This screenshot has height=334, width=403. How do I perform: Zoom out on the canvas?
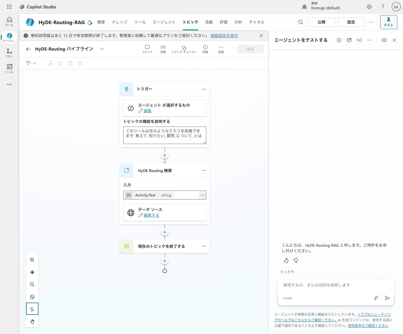32,285
